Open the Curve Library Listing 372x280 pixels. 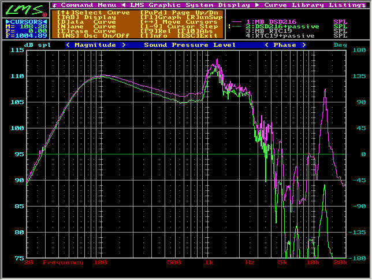click(x=313, y=5)
